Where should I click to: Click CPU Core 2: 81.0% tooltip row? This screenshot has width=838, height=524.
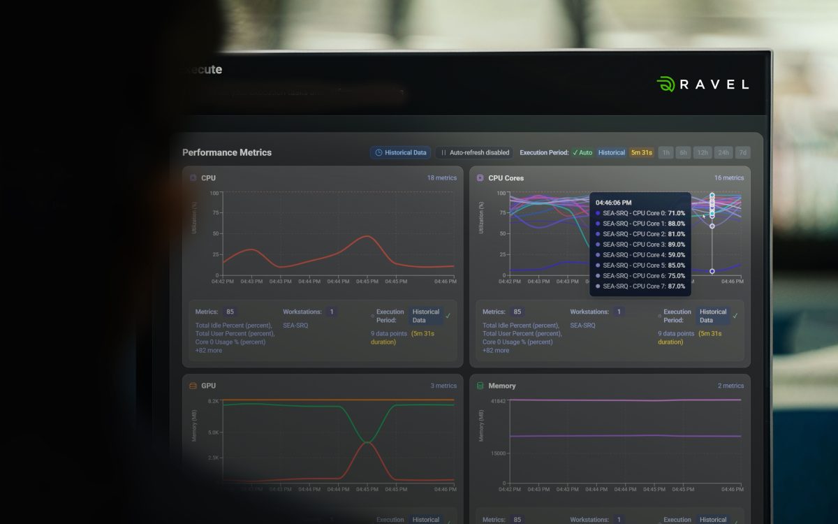click(640, 234)
